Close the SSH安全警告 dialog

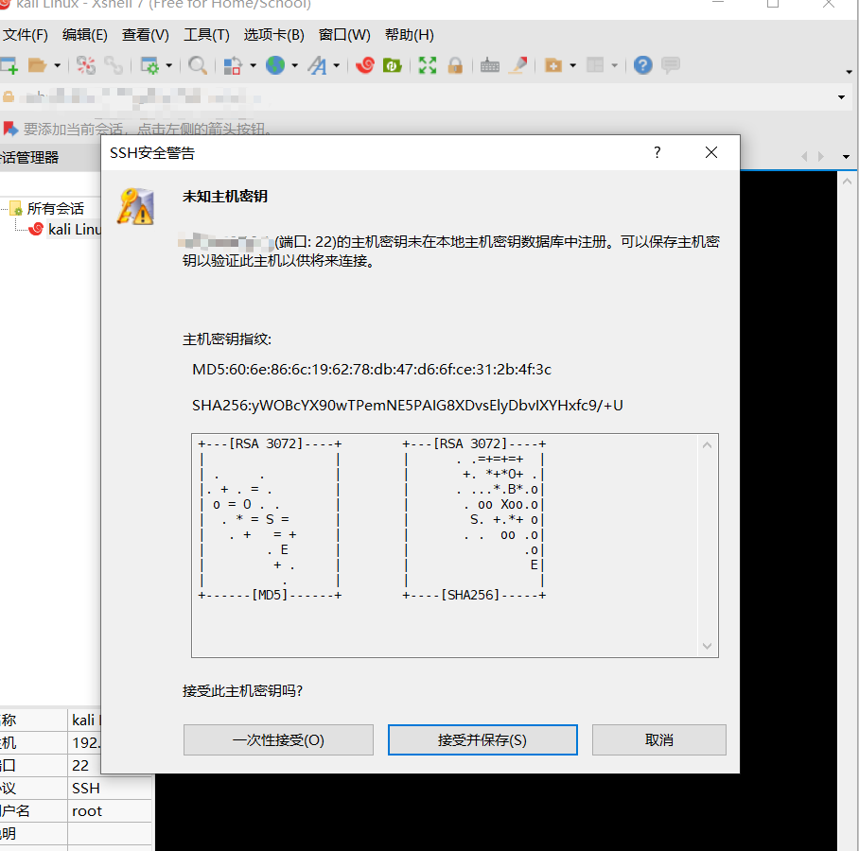(x=711, y=153)
